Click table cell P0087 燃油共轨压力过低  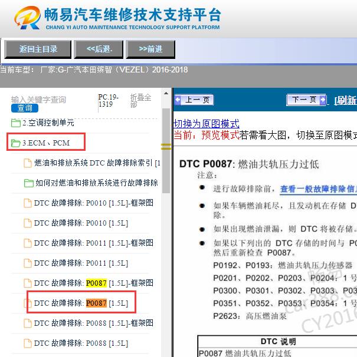pyautogui.click(x=245, y=353)
